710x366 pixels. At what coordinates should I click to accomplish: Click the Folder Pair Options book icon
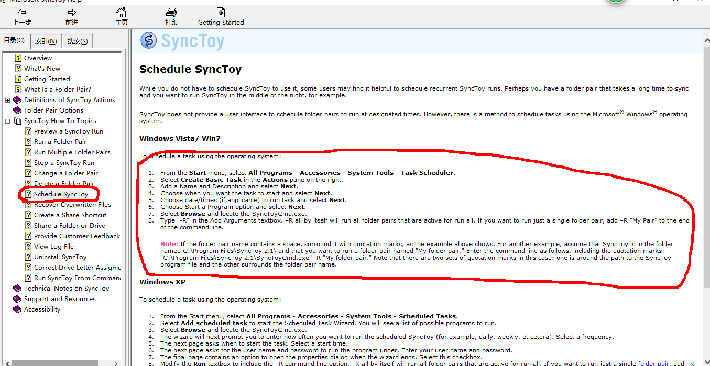[x=17, y=110]
